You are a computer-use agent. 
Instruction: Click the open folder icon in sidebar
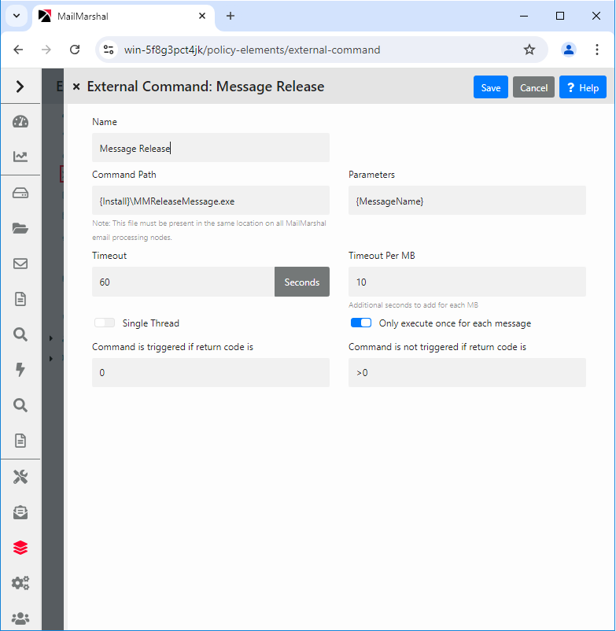20,228
